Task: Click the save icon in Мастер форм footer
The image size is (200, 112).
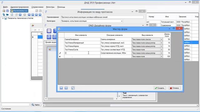Action: 61,88
